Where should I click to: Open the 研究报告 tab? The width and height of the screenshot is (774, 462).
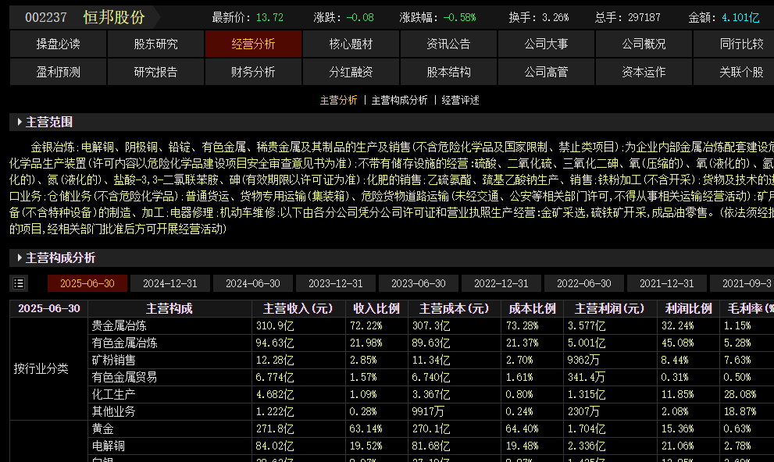pos(155,72)
